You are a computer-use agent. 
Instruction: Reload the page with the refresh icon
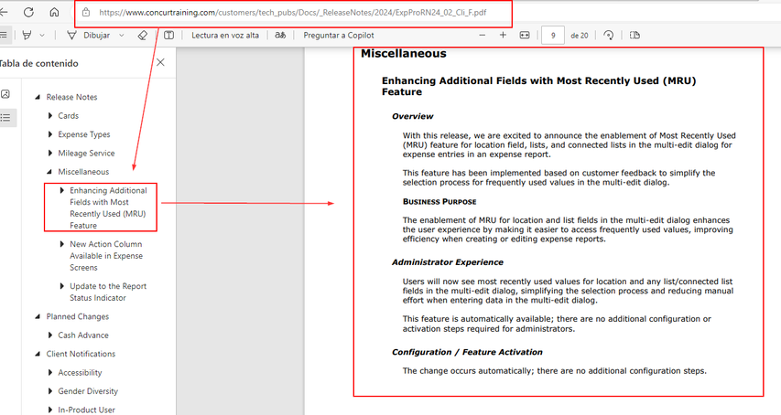(29, 13)
